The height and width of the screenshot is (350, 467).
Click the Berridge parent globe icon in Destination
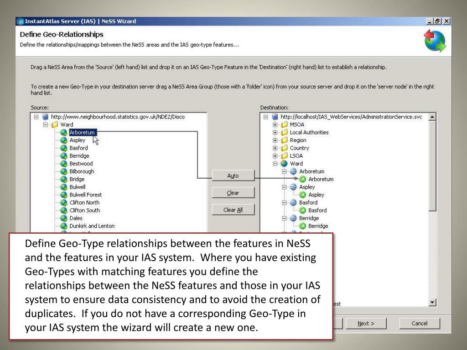click(x=293, y=218)
